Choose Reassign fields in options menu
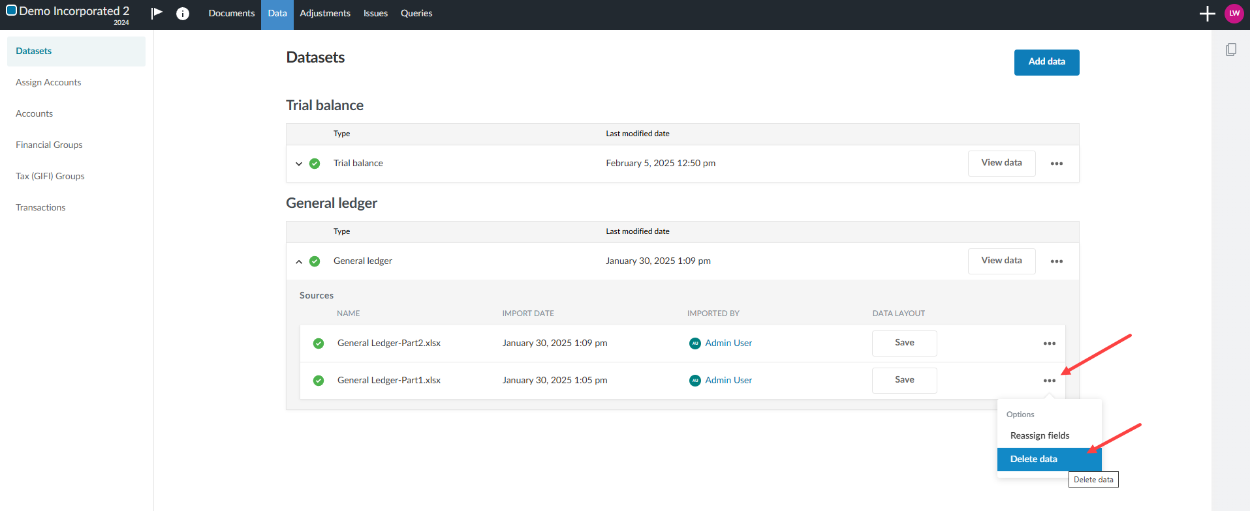The height and width of the screenshot is (511, 1250). [x=1040, y=435]
